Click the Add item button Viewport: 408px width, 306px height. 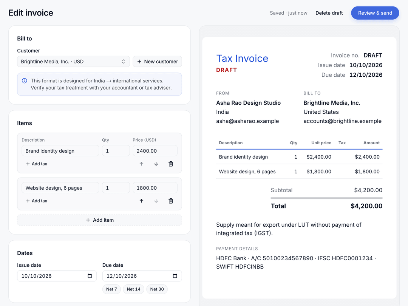click(x=99, y=220)
